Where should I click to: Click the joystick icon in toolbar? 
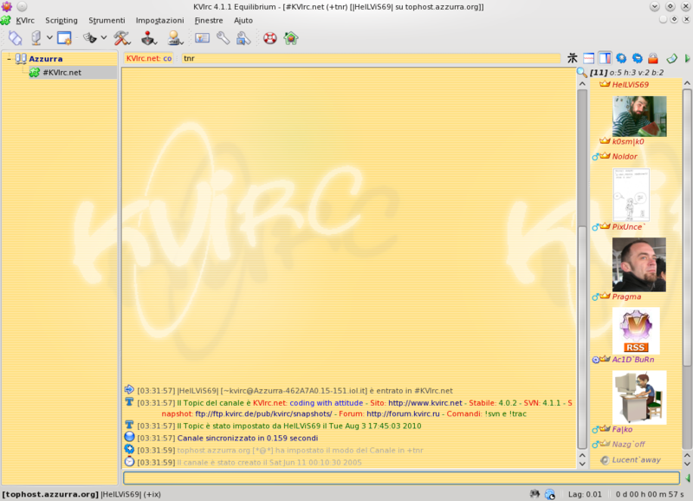point(149,38)
